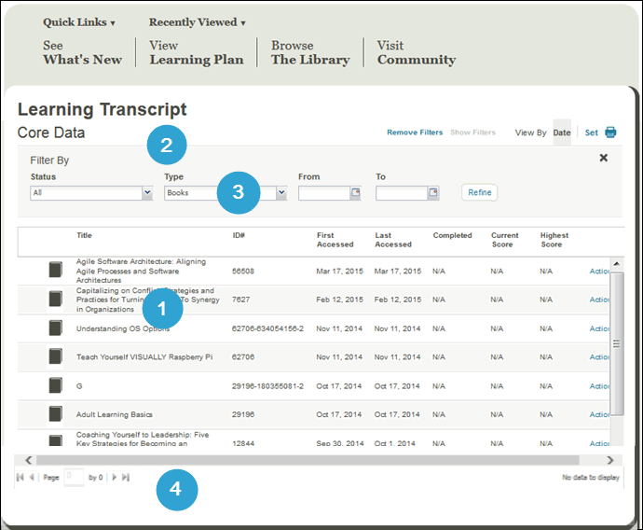Click book icon for title G

click(x=55, y=385)
